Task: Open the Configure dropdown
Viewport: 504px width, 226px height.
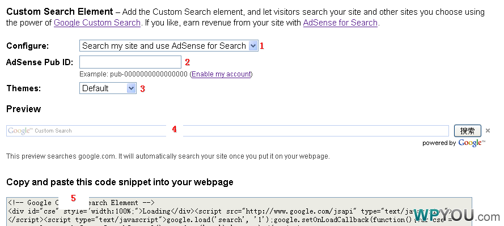Action: click(169, 46)
